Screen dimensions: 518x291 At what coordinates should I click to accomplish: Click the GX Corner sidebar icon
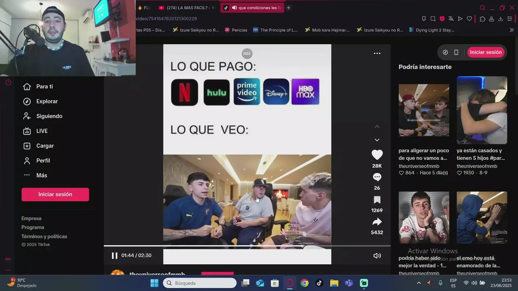coord(8,259)
